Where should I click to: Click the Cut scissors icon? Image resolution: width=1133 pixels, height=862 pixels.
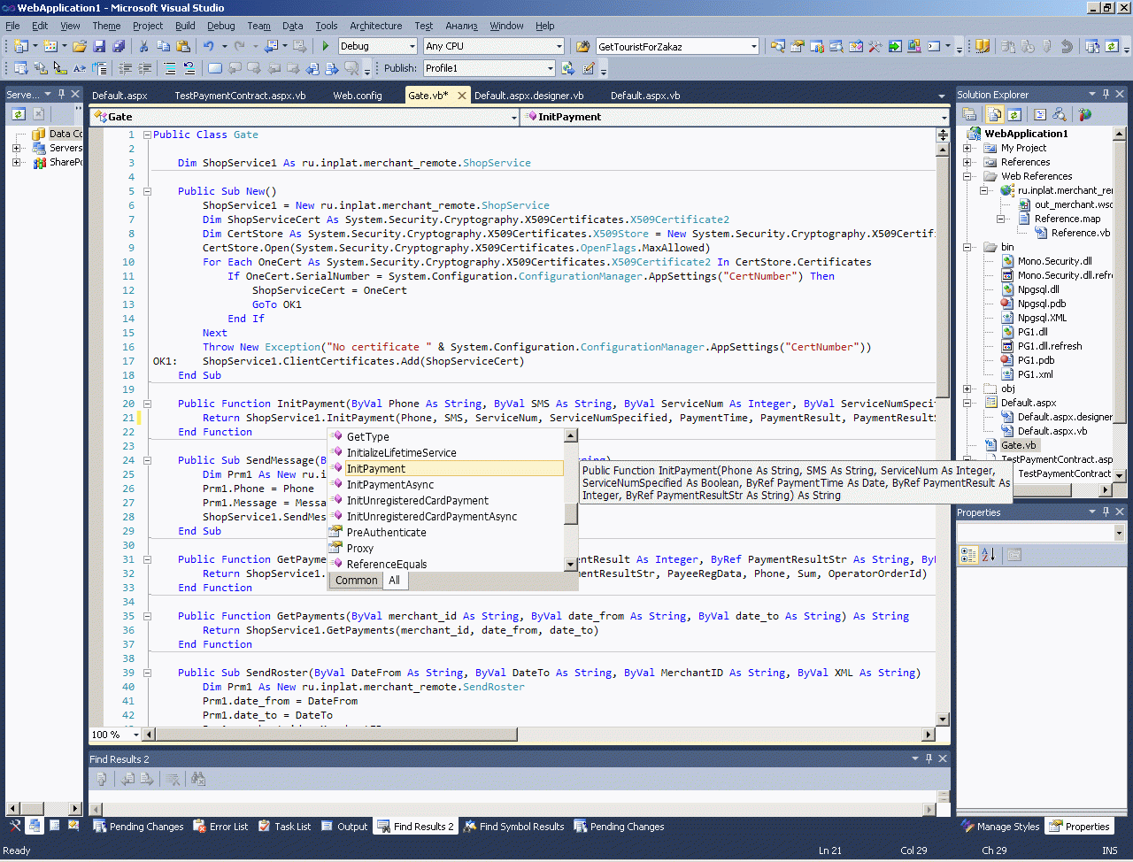coord(143,46)
